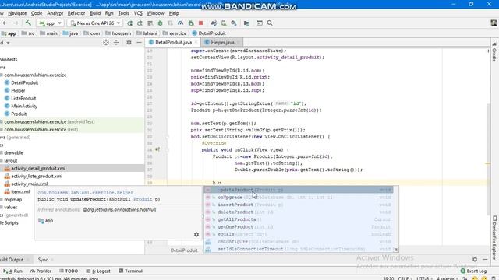Sync project with Gradle files icon
499x280 pixels.
214,23
